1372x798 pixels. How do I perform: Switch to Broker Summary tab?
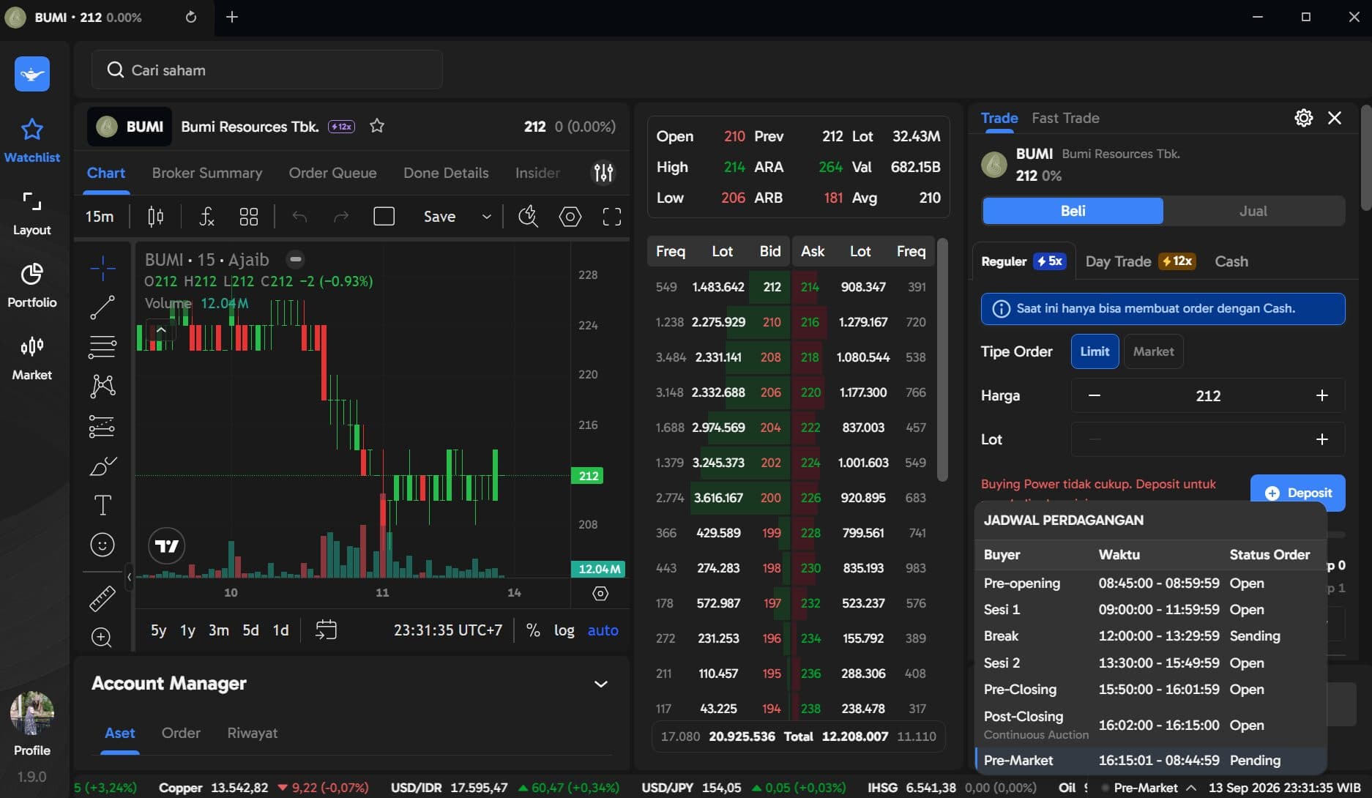[207, 173]
